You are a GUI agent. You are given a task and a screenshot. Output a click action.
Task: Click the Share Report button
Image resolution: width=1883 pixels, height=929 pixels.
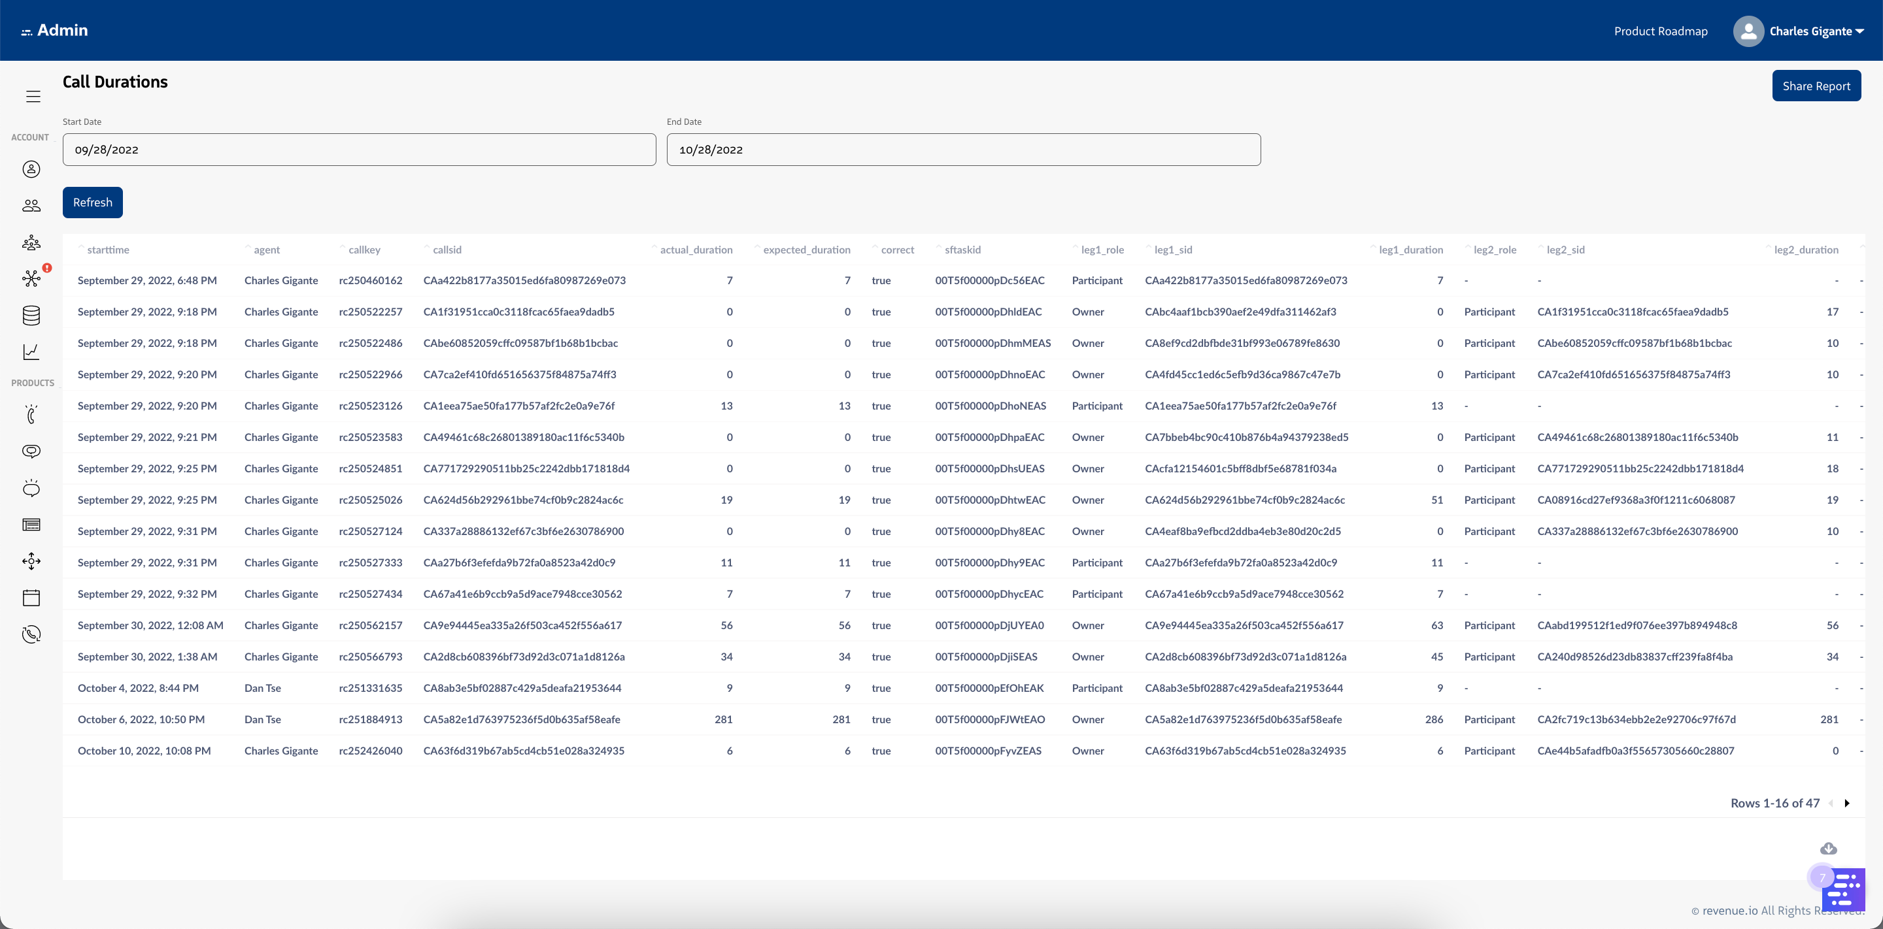[x=1816, y=86]
